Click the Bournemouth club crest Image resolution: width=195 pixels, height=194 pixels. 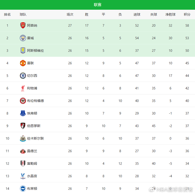click(x=23, y=126)
